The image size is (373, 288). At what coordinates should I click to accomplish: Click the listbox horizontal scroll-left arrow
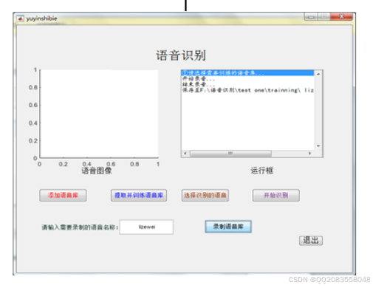click(x=185, y=153)
